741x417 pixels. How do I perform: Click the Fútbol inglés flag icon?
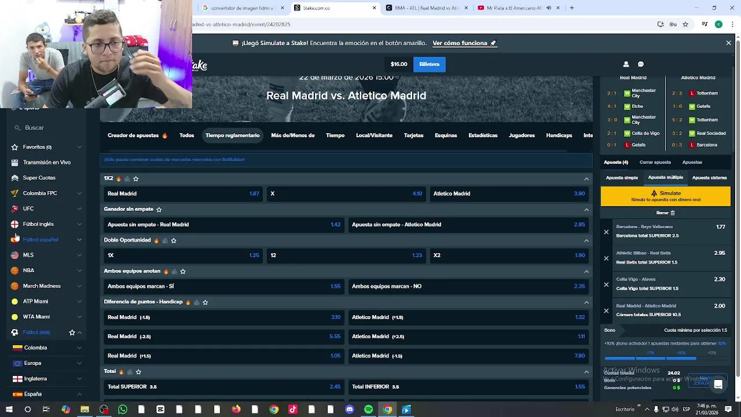point(14,224)
